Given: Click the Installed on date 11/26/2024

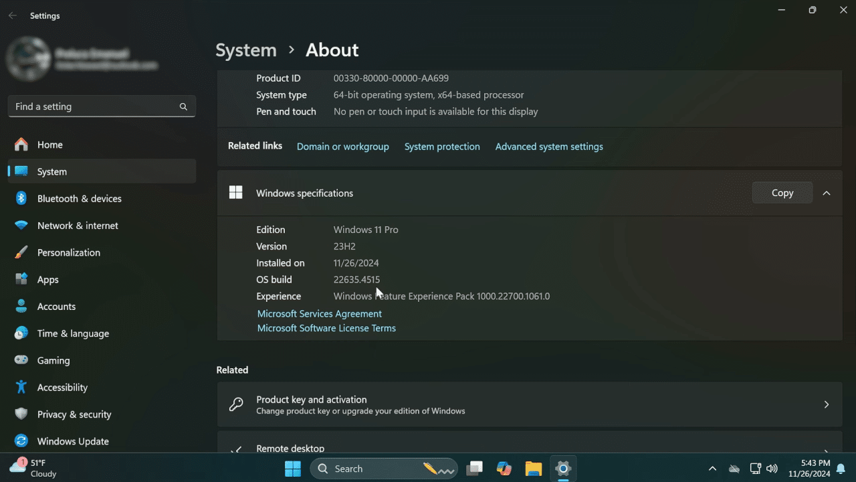Looking at the screenshot, I should coord(356,263).
